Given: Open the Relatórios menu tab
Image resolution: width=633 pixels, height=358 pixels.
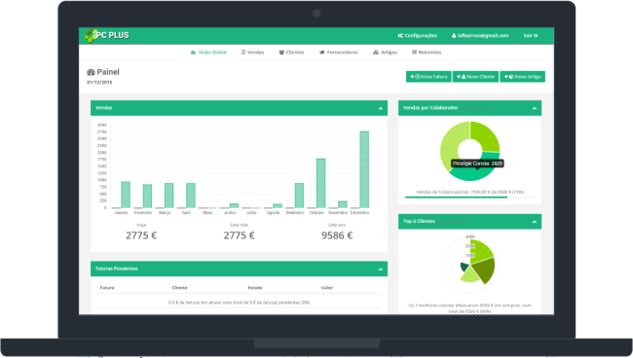Looking at the screenshot, I should coord(427,53).
